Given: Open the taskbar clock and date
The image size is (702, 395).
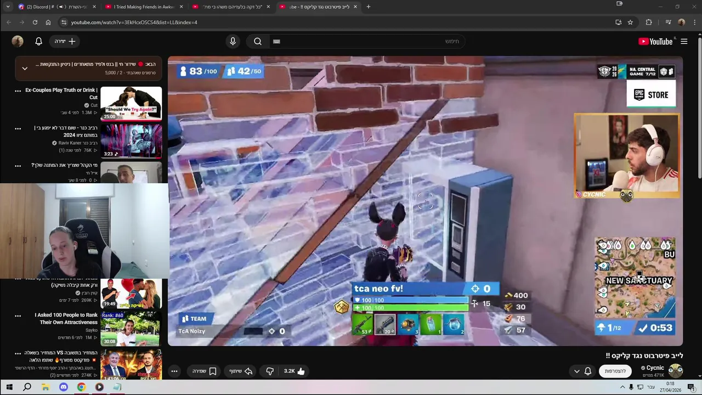Looking at the screenshot, I should (x=670, y=387).
